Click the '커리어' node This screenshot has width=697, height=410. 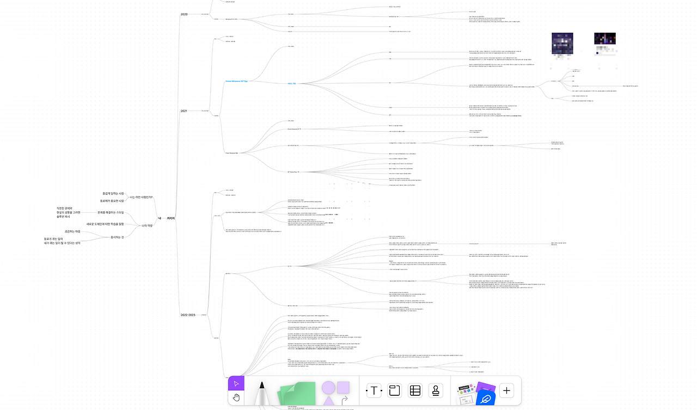(171, 218)
